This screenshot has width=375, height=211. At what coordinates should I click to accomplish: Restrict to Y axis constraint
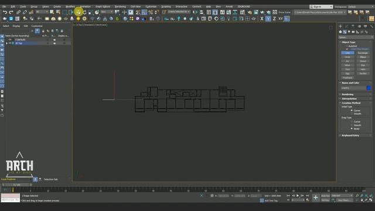click(268, 19)
